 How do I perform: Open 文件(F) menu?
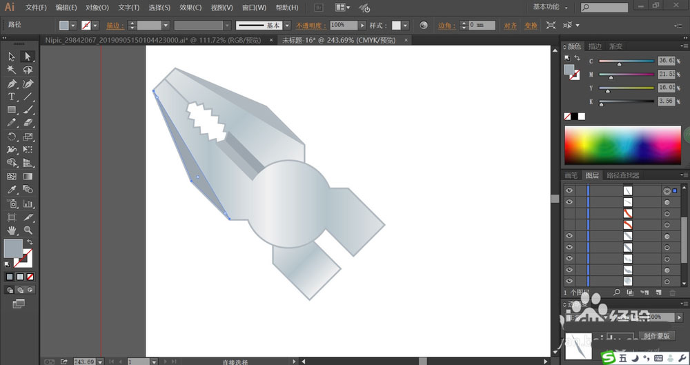(36, 8)
